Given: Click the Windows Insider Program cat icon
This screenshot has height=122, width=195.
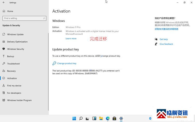Looking at the screenshot, I should click(4, 100).
